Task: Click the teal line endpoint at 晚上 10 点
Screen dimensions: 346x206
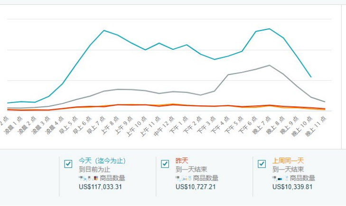Action: (x=311, y=77)
